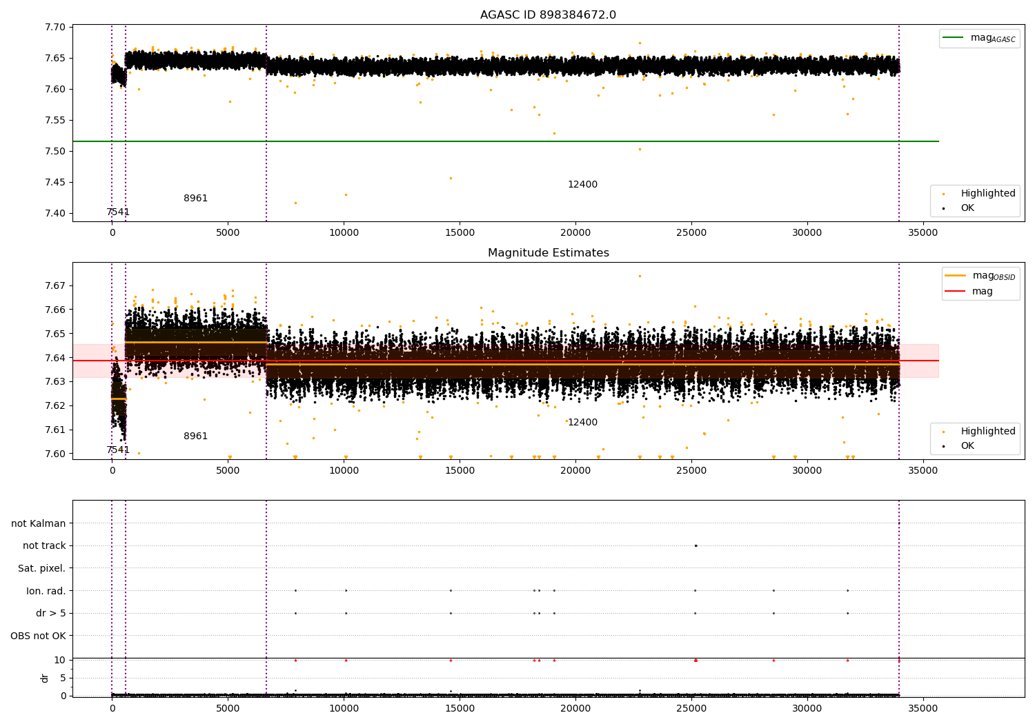Click the Highlighted legend marker in top plot
The height and width of the screenshot is (724, 1035).
pos(943,194)
